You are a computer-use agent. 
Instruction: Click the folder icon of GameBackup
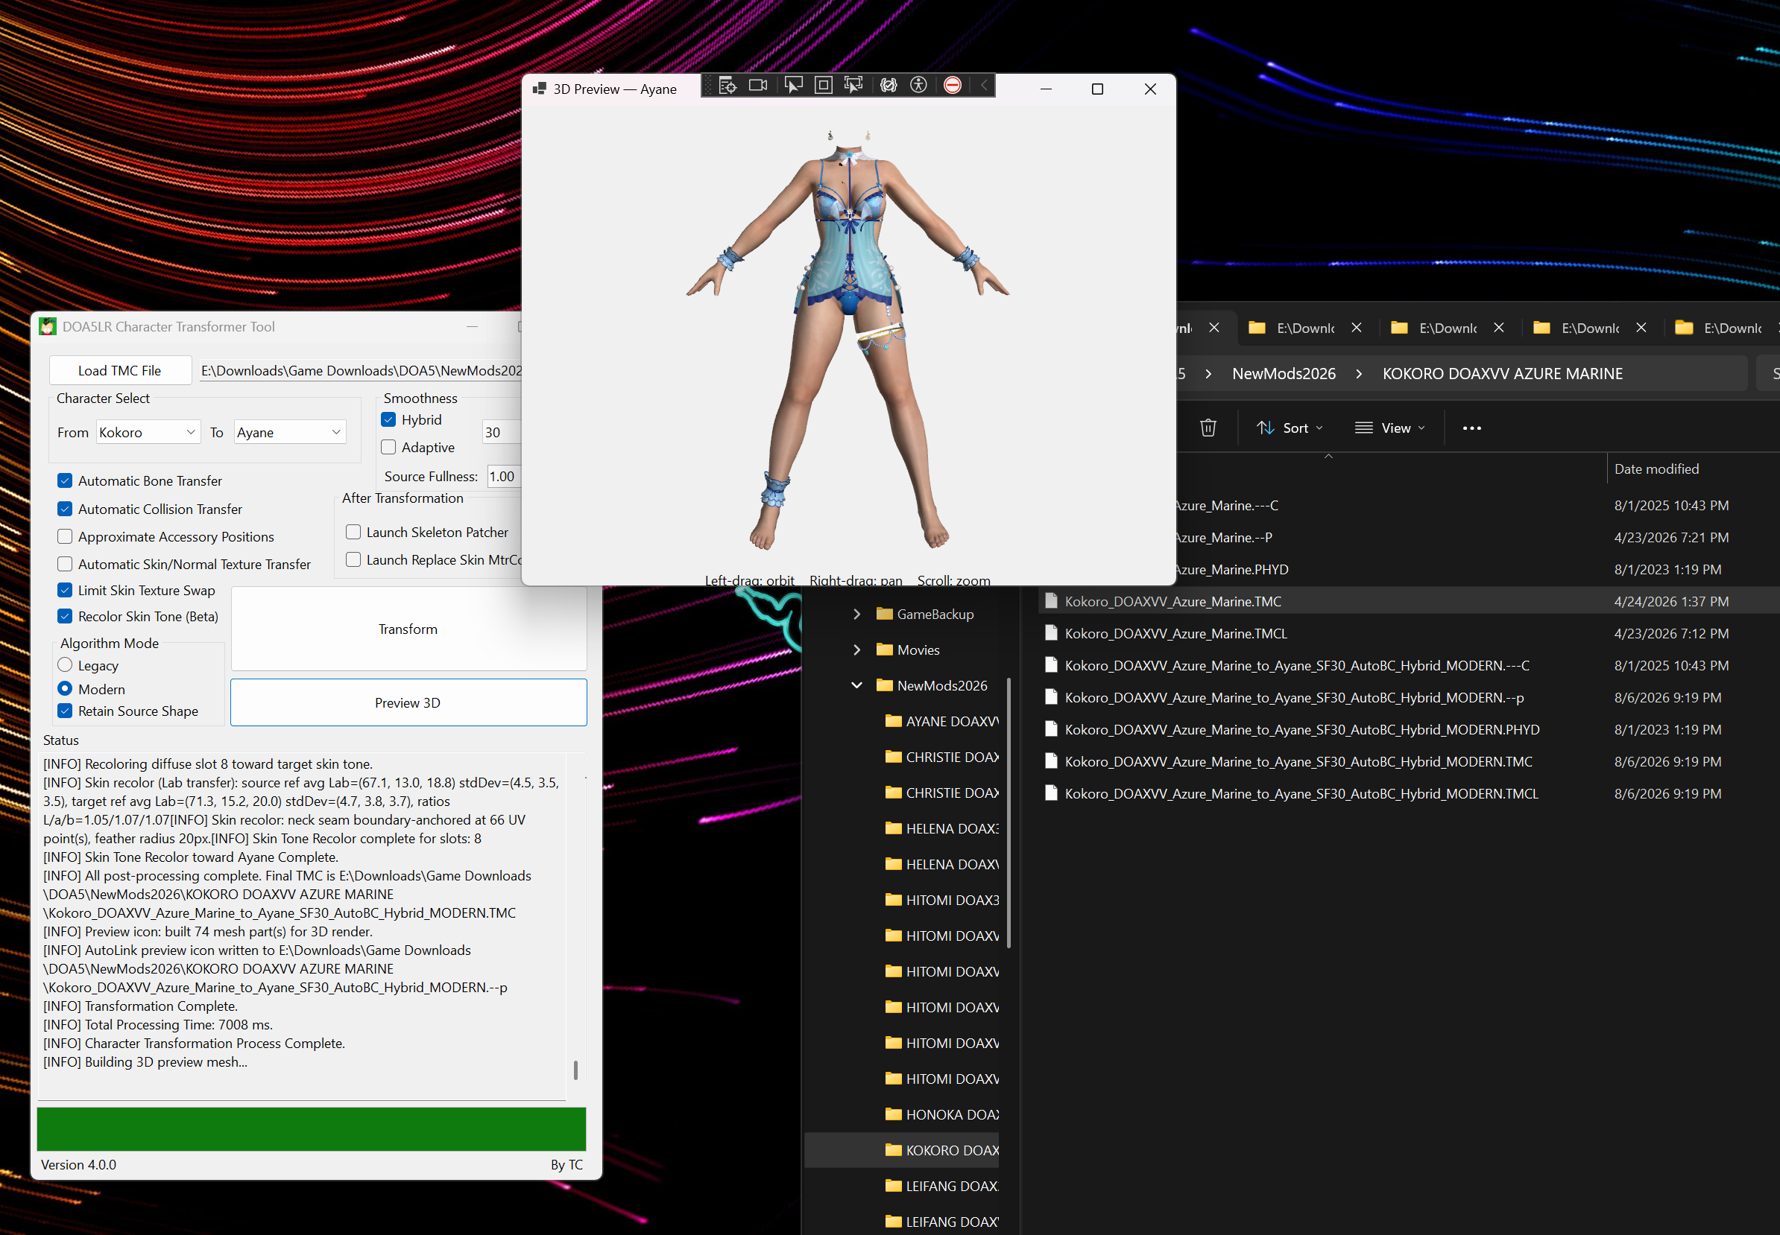click(884, 614)
